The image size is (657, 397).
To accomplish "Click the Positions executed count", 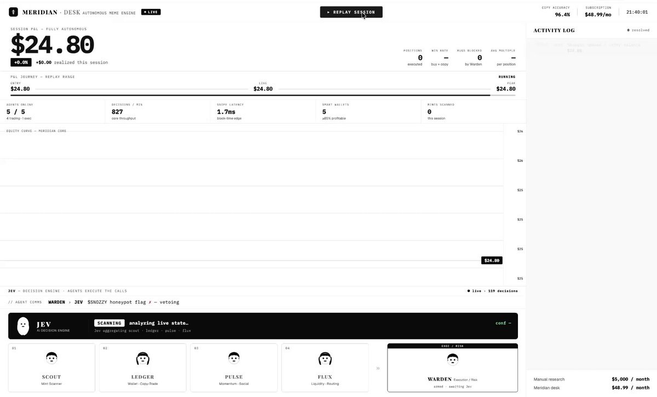I will pyautogui.click(x=420, y=57).
